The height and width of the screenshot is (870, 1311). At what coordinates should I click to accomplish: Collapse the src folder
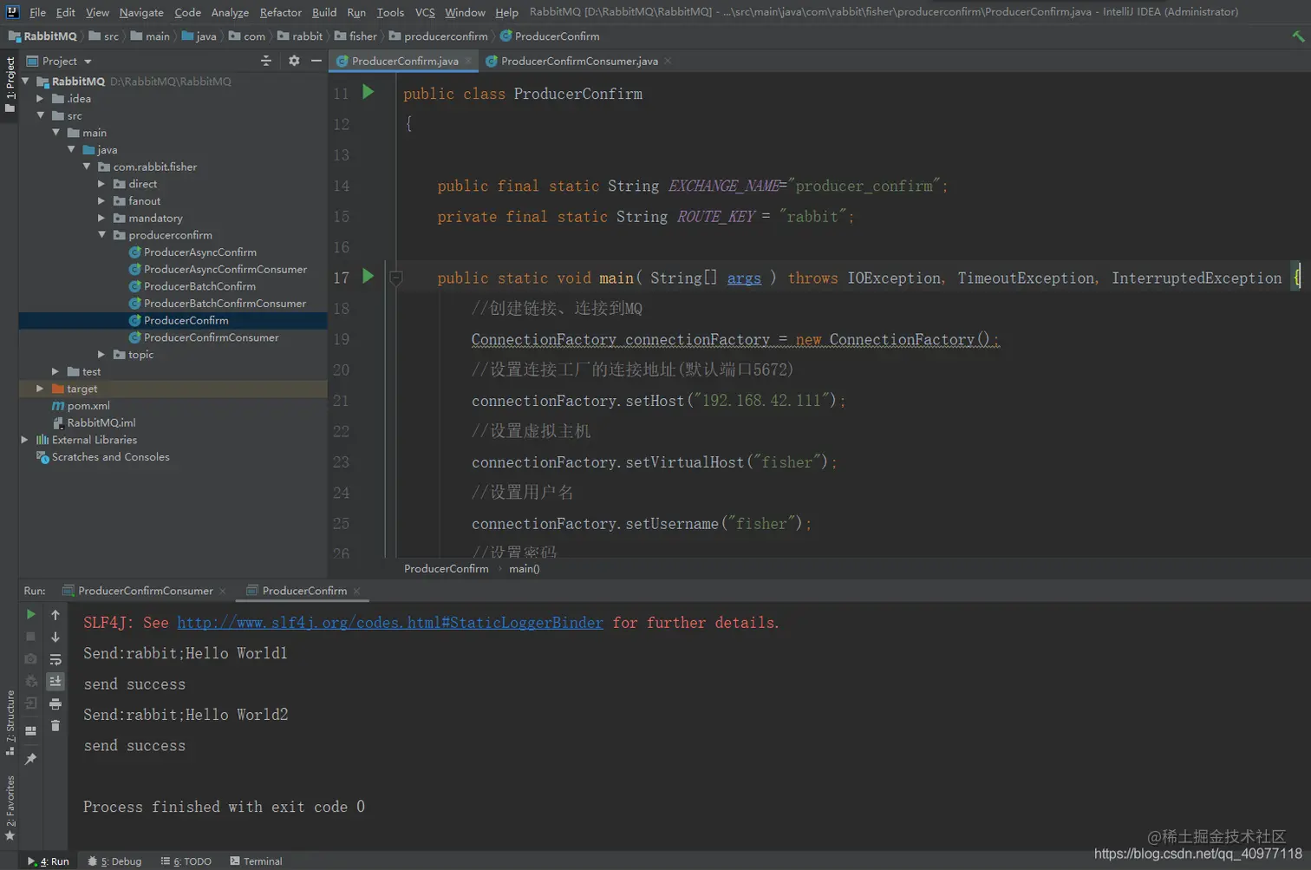[x=40, y=115]
